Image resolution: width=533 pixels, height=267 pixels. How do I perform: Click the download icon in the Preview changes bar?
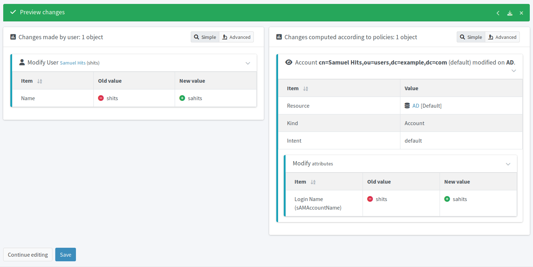coord(509,12)
